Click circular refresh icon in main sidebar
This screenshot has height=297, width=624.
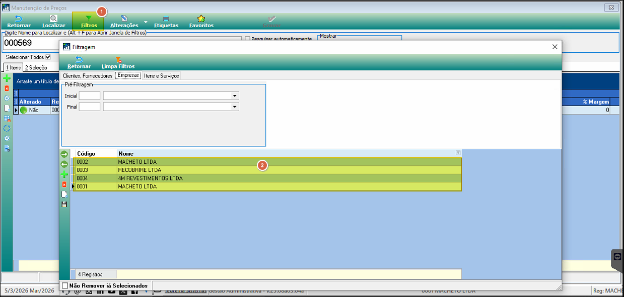point(7,128)
